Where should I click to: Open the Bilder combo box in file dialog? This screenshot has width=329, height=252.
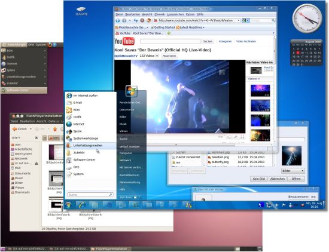(x=293, y=171)
